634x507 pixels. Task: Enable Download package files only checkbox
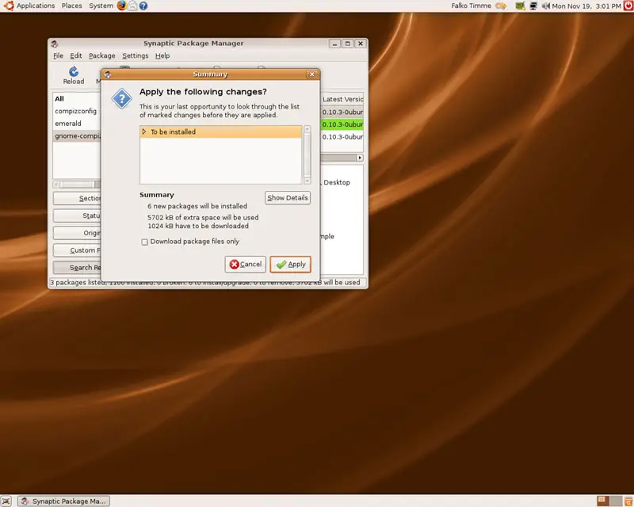tap(144, 242)
